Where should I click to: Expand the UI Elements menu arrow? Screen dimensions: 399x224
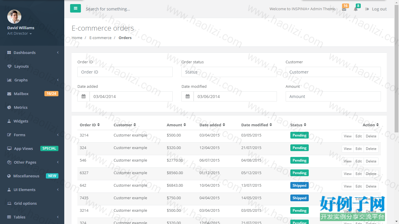point(58,190)
